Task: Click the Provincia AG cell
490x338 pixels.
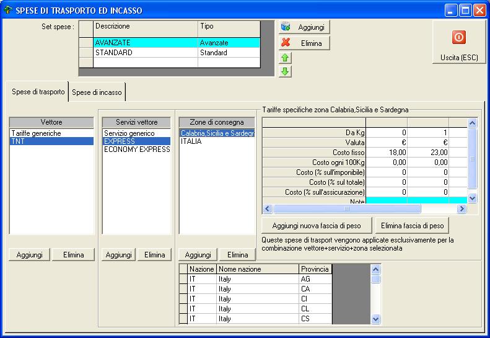Action: pyautogui.click(x=315, y=279)
